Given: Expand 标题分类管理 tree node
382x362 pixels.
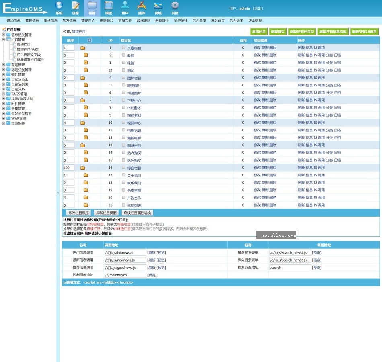Looking at the screenshot, I should tap(4, 70).
